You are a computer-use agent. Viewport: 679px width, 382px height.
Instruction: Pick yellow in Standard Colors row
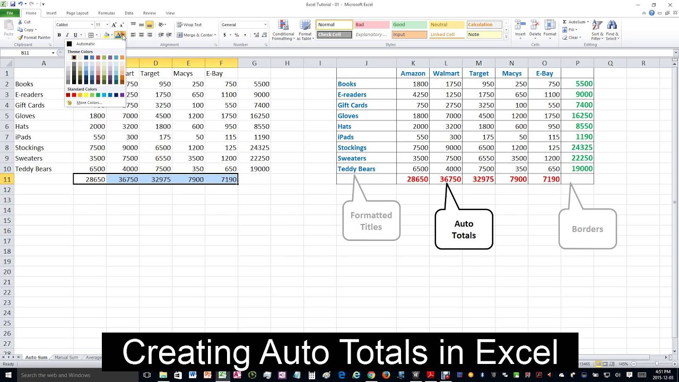86,95
